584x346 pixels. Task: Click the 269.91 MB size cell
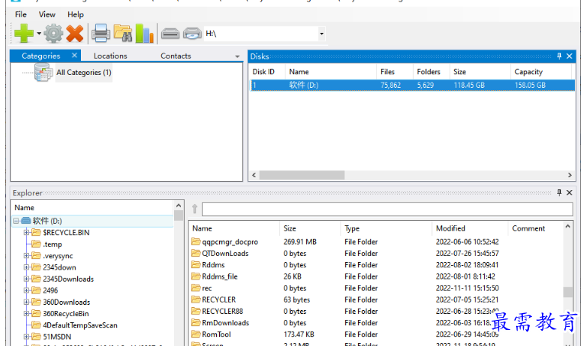tap(300, 241)
